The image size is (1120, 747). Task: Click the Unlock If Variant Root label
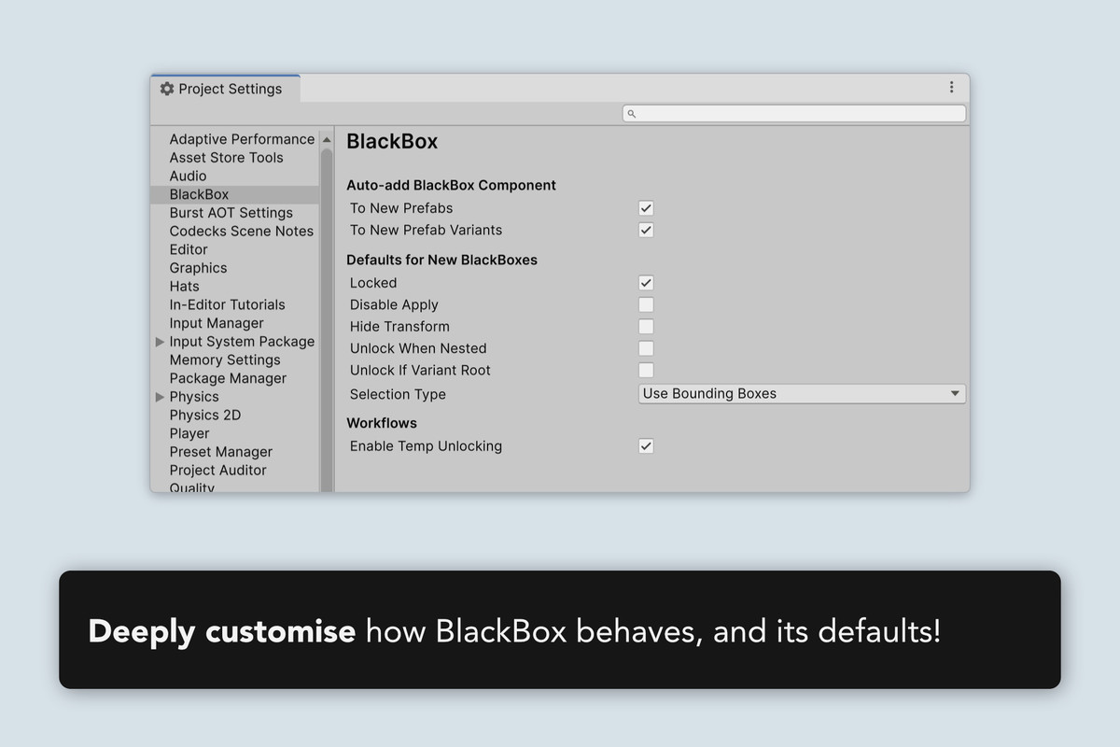coord(420,370)
